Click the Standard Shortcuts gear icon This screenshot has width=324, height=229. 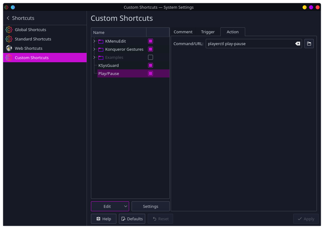click(x=9, y=39)
